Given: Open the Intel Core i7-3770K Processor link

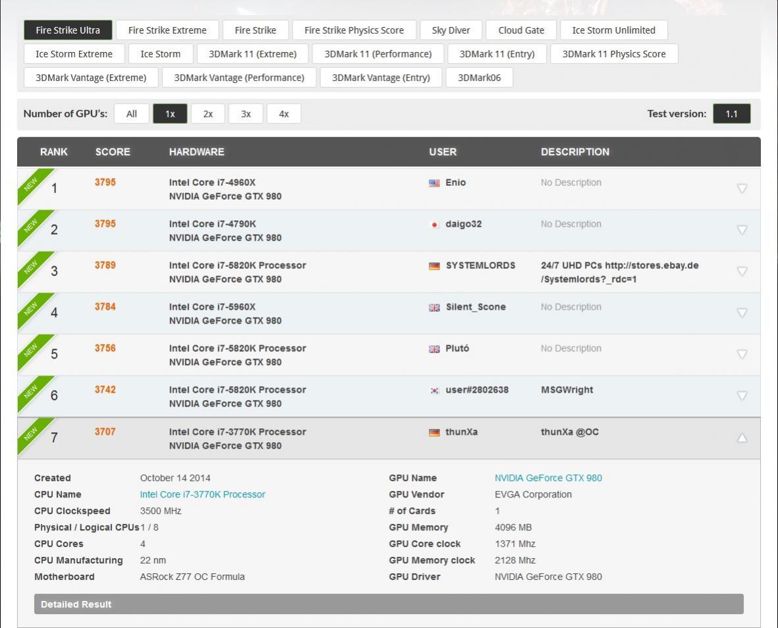Looking at the screenshot, I should pos(202,494).
